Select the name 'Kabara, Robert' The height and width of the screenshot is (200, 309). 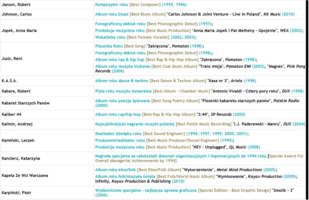click(16, 91)
